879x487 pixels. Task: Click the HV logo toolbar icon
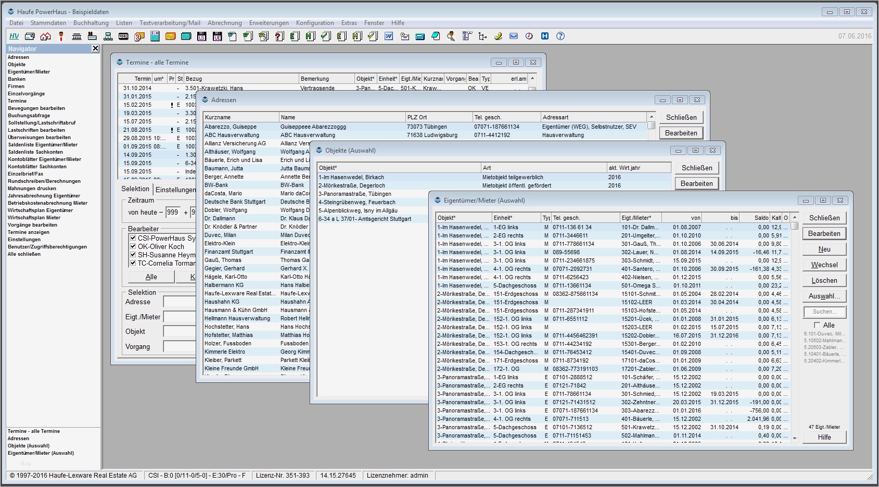click(14, 36)
